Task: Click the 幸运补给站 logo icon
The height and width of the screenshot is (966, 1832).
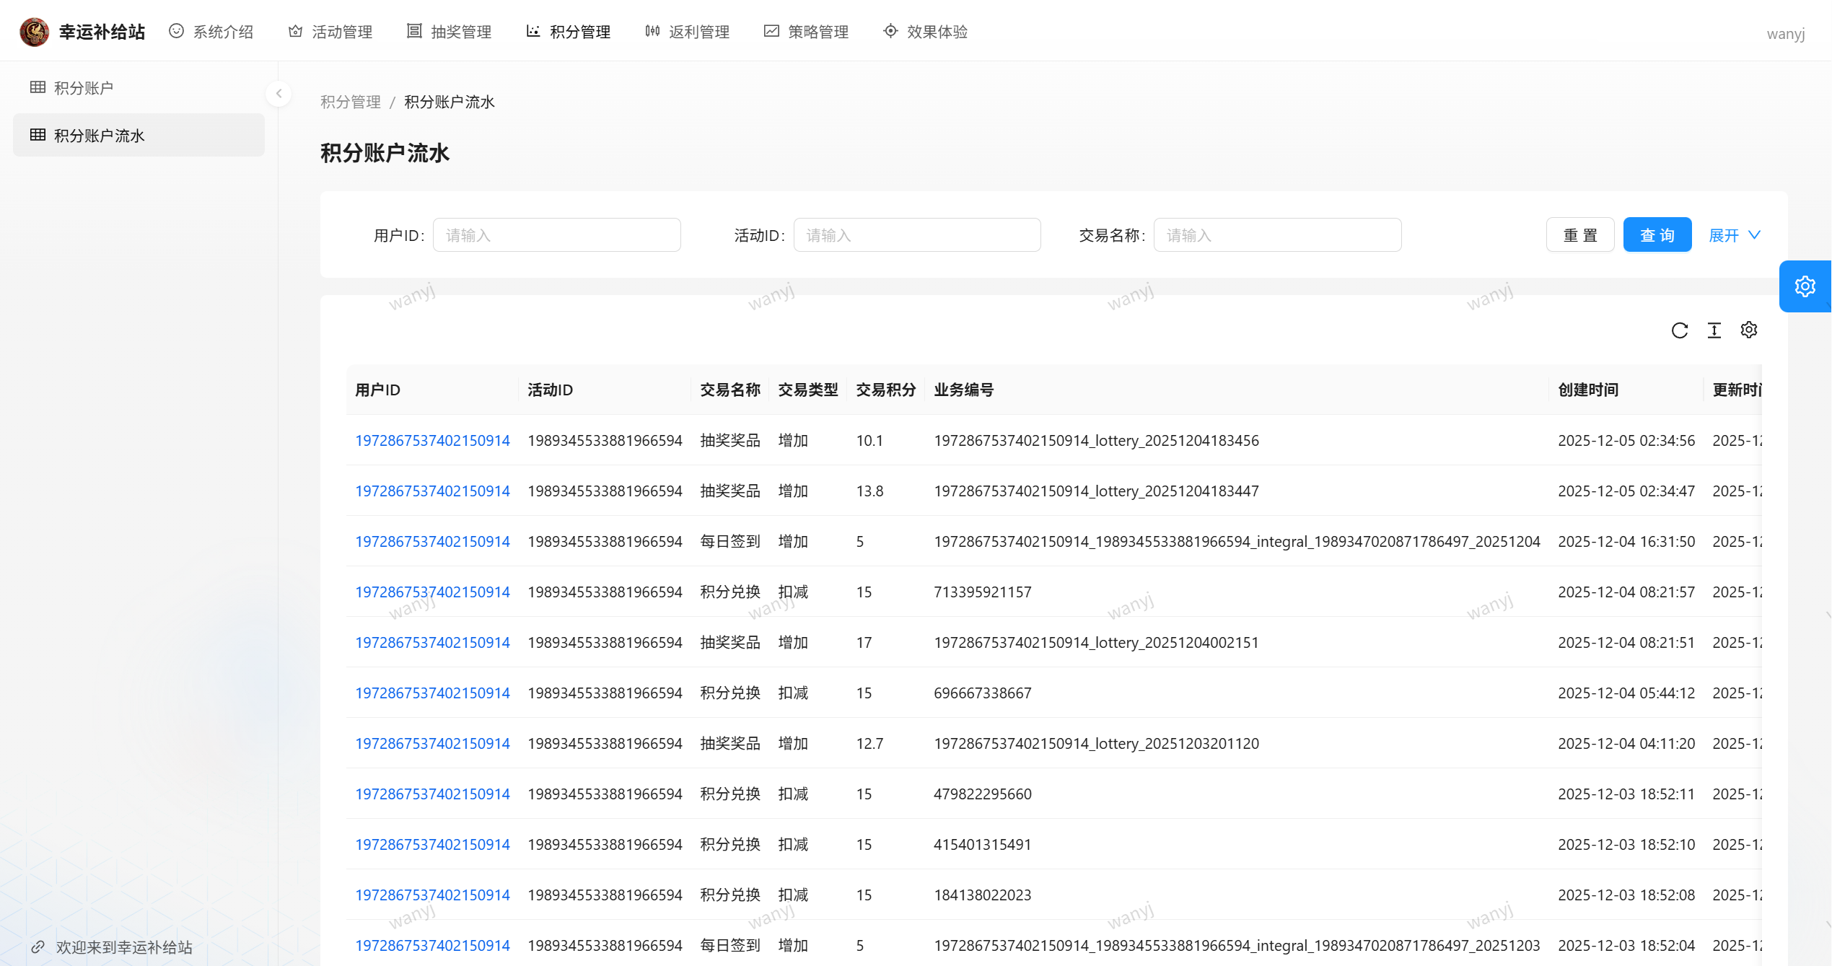Action: [x=34, y=32]
